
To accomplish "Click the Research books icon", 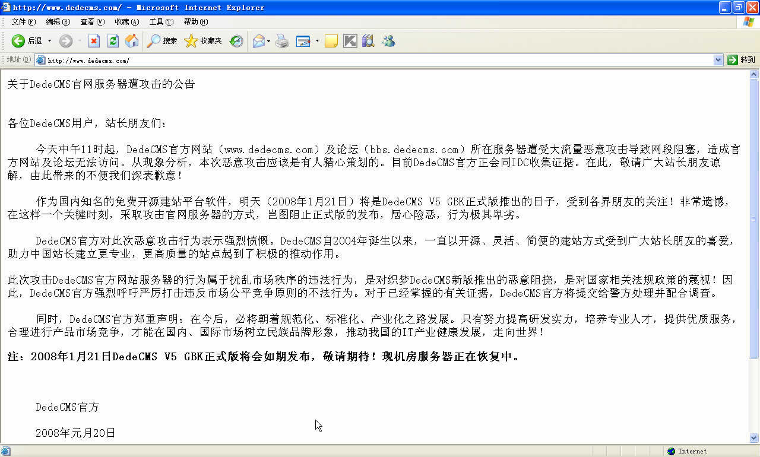I will 368,41.
